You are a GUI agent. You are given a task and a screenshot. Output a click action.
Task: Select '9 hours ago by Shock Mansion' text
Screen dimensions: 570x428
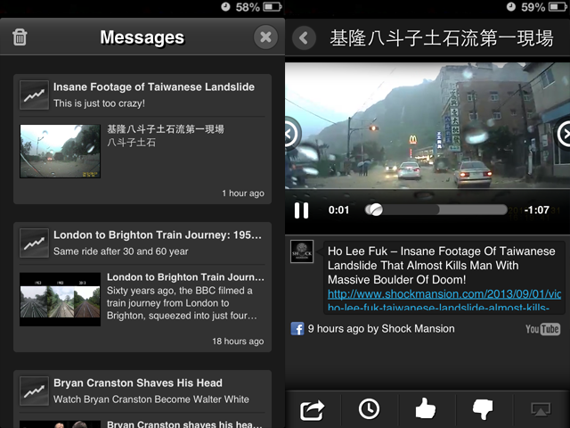(381, 329)
